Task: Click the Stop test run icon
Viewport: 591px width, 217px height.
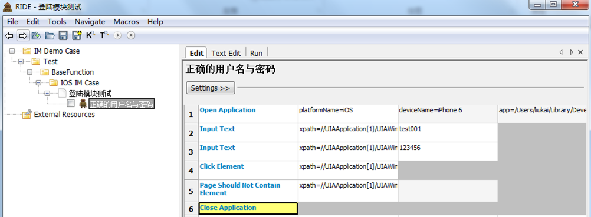Action: [x=131, y=36]
